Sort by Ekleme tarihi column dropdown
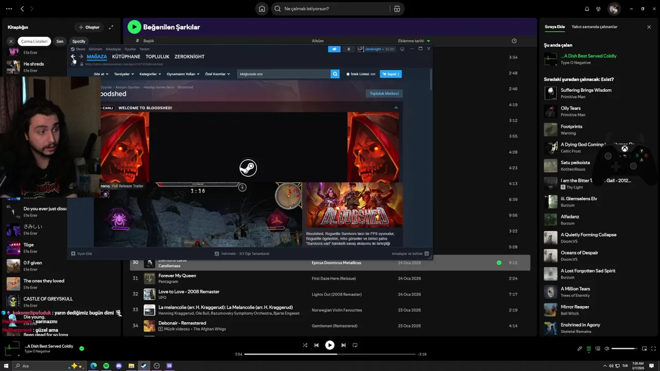660x371 pixels. [x=414, y=41]
